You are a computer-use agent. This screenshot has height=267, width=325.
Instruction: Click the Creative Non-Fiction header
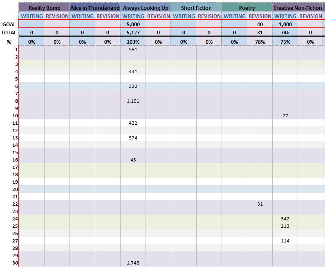pos(298,8)
